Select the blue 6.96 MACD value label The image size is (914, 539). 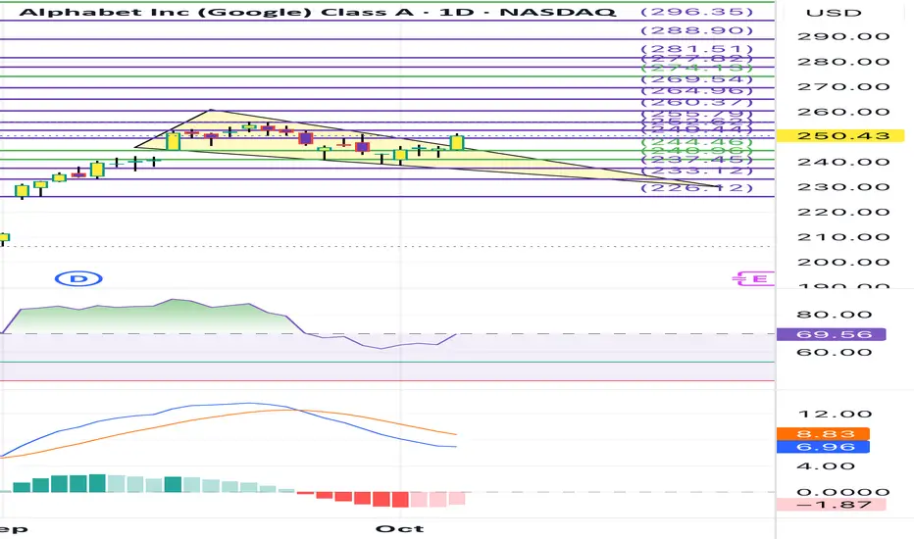click(823, 447)
